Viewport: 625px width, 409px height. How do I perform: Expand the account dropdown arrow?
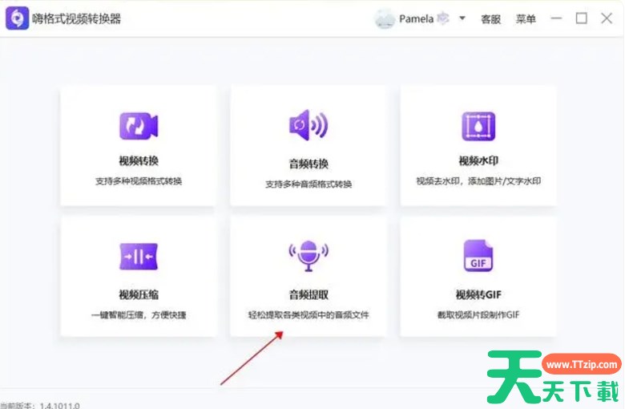(x=462, y=18)
